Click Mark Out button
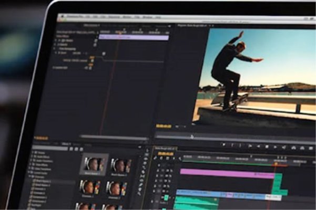 241,145
